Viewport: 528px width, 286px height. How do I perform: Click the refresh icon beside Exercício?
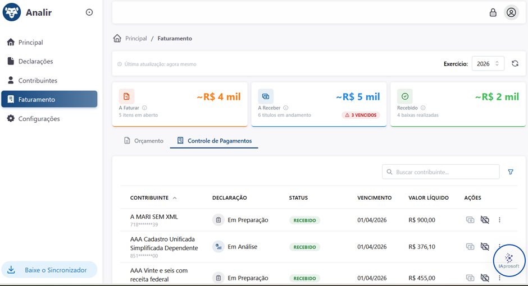[515, 63]
